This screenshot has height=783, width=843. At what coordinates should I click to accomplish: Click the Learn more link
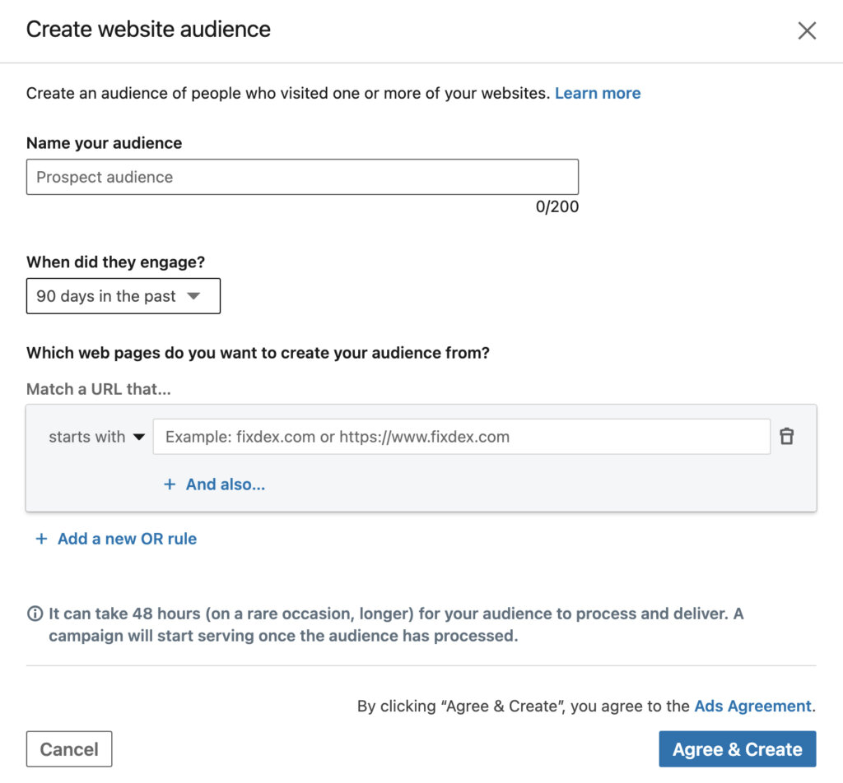click(598, 93)
